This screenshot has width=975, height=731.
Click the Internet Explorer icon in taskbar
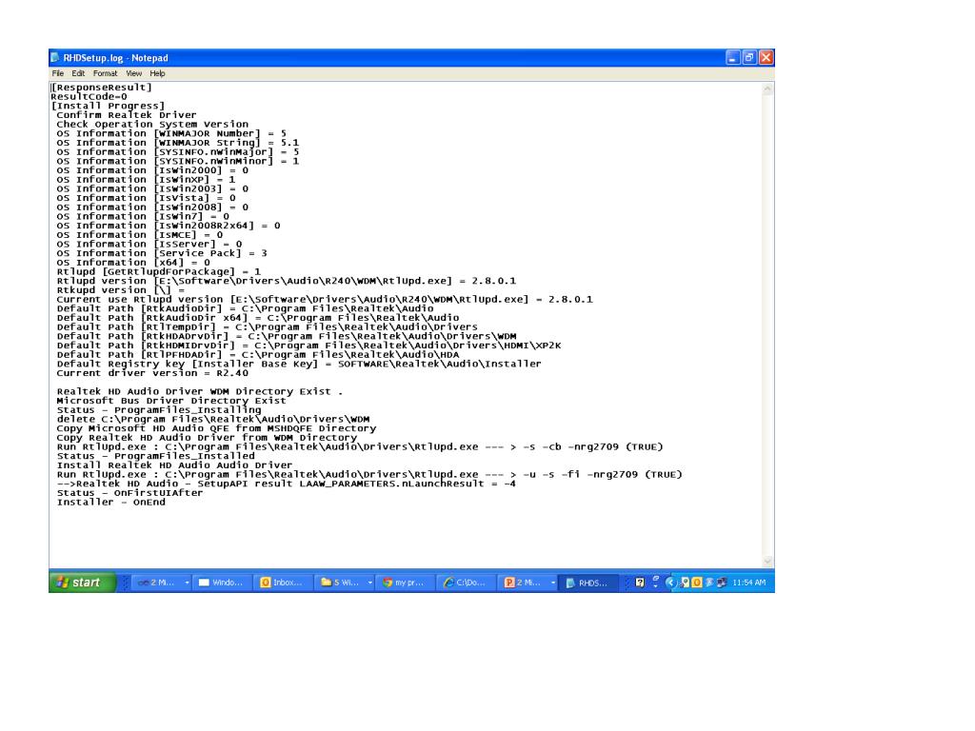pos(448,583)
